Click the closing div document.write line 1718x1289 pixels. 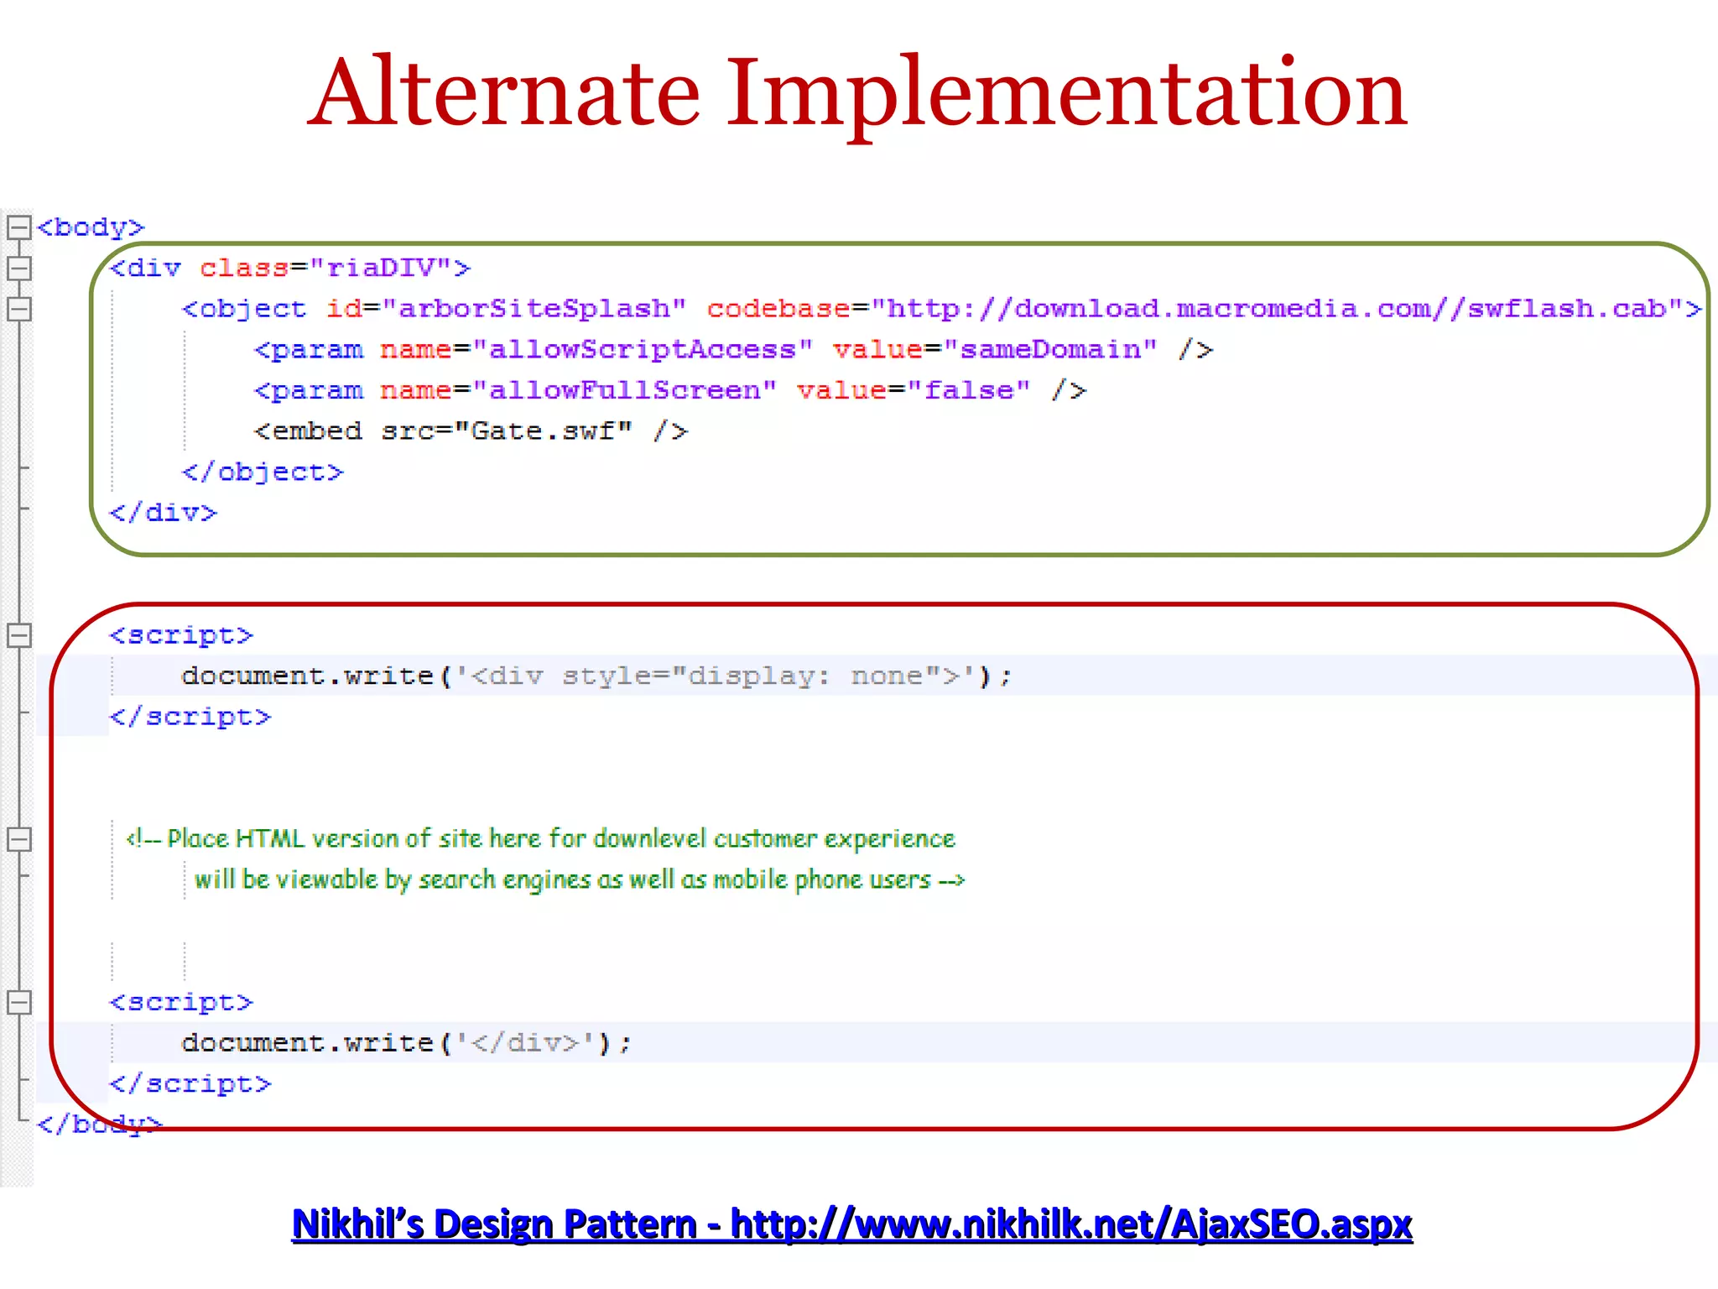coord(407,1043)
